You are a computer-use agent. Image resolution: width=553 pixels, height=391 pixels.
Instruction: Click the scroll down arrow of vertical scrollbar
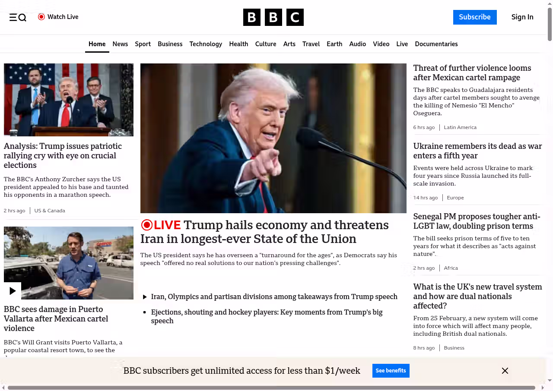tap(550, 380)
